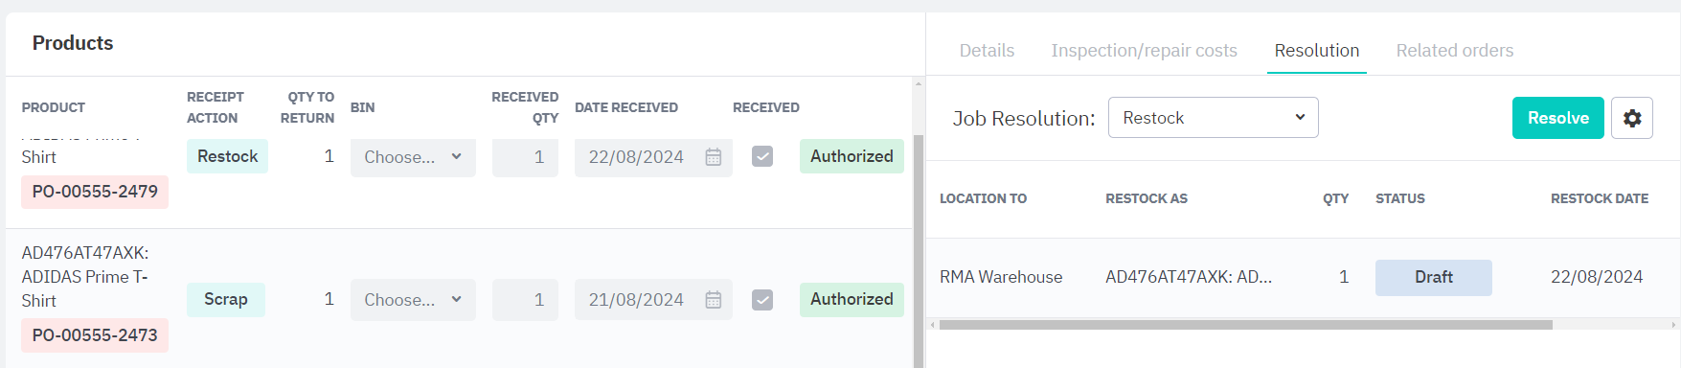Open calendar icon for 21/08/2024 date received
The height and width of the screenshot is (368, 1681).
(x=714, y=300)
